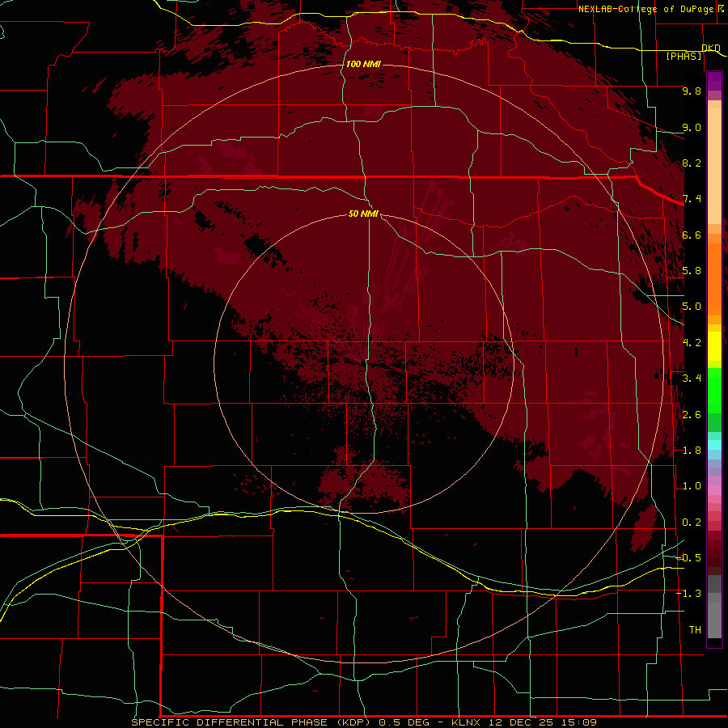Click the TH threshold label on scale
This screenshot has height=728, width=728.
(x=695, y=630)
